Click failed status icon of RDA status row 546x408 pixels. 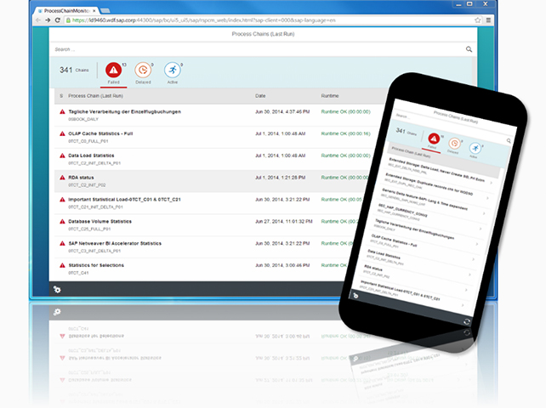click(x=62, y=178)
